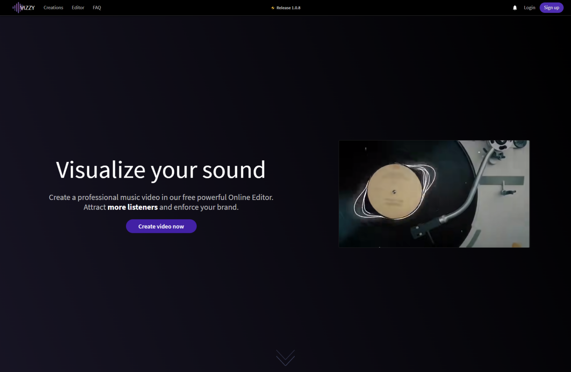
Task: Navigate to the Editor section
Action: coord(78,7)
